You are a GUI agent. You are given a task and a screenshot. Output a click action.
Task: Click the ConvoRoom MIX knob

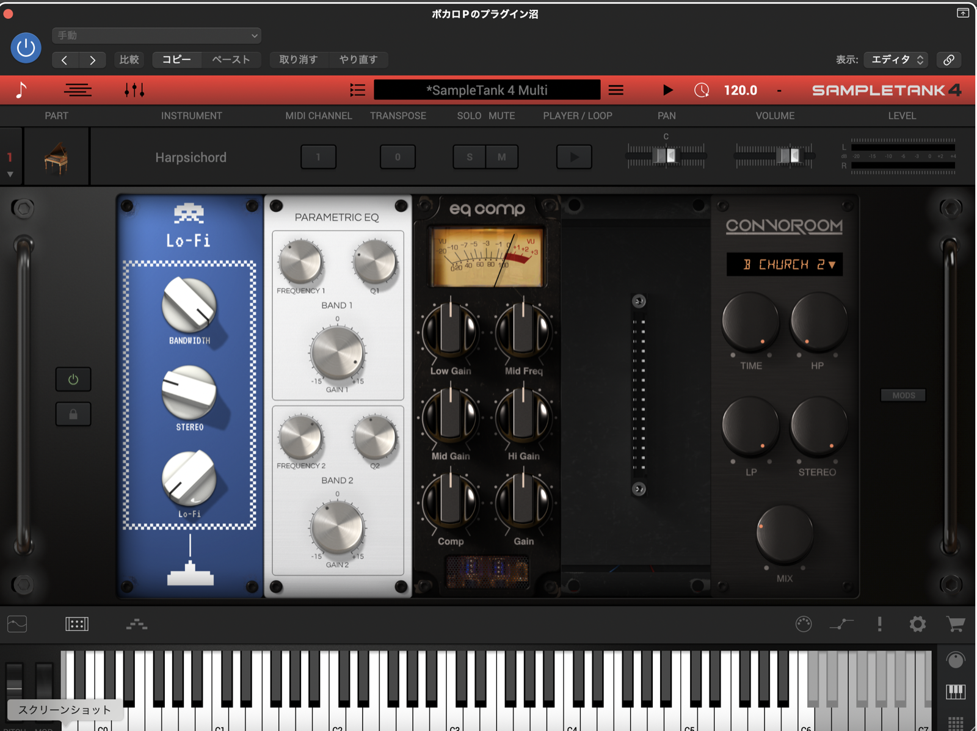pyautogui.click(x=785, y=534)
